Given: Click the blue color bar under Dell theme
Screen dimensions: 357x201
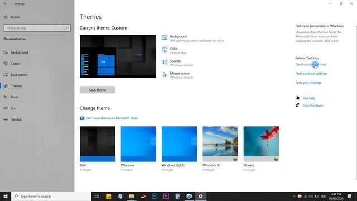Looking at the screenshot, I should click(98, 159).
